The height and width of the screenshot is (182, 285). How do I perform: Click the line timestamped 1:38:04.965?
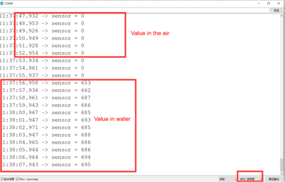47,143
